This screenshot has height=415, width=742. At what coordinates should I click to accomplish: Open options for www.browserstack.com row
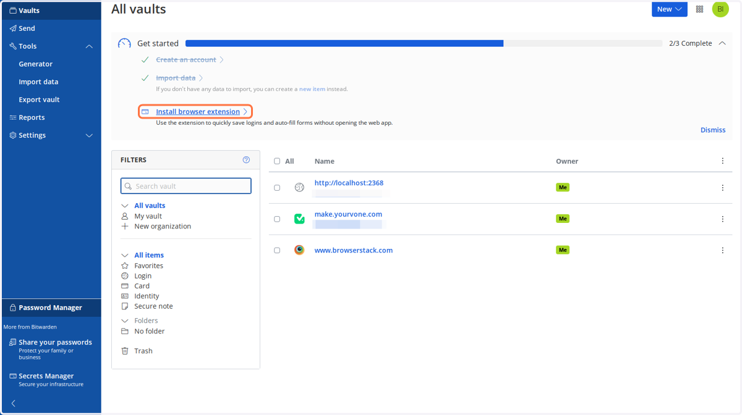coord(723,250)
